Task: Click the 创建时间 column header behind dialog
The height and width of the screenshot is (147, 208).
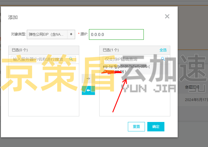Action: [192, 87]
